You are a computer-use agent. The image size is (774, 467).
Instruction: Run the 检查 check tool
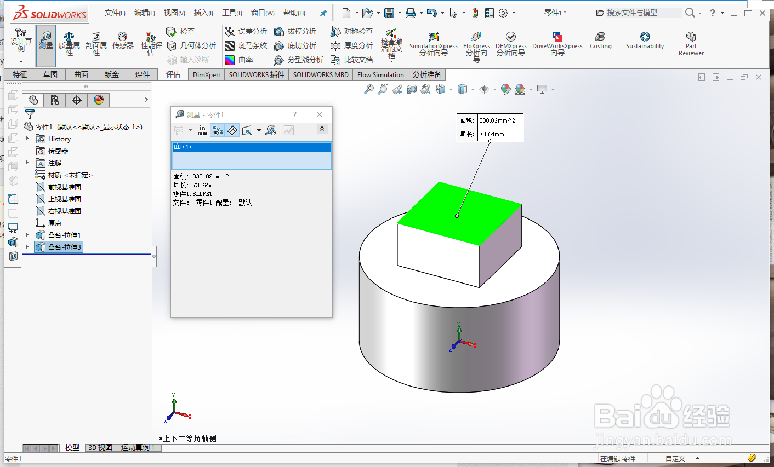point(180,32)
